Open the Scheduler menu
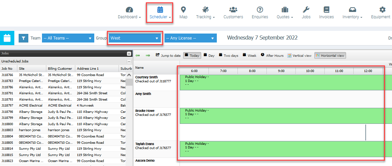 pos(160,13)
